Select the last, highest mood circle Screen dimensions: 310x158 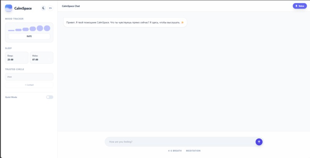coord(47,28)
